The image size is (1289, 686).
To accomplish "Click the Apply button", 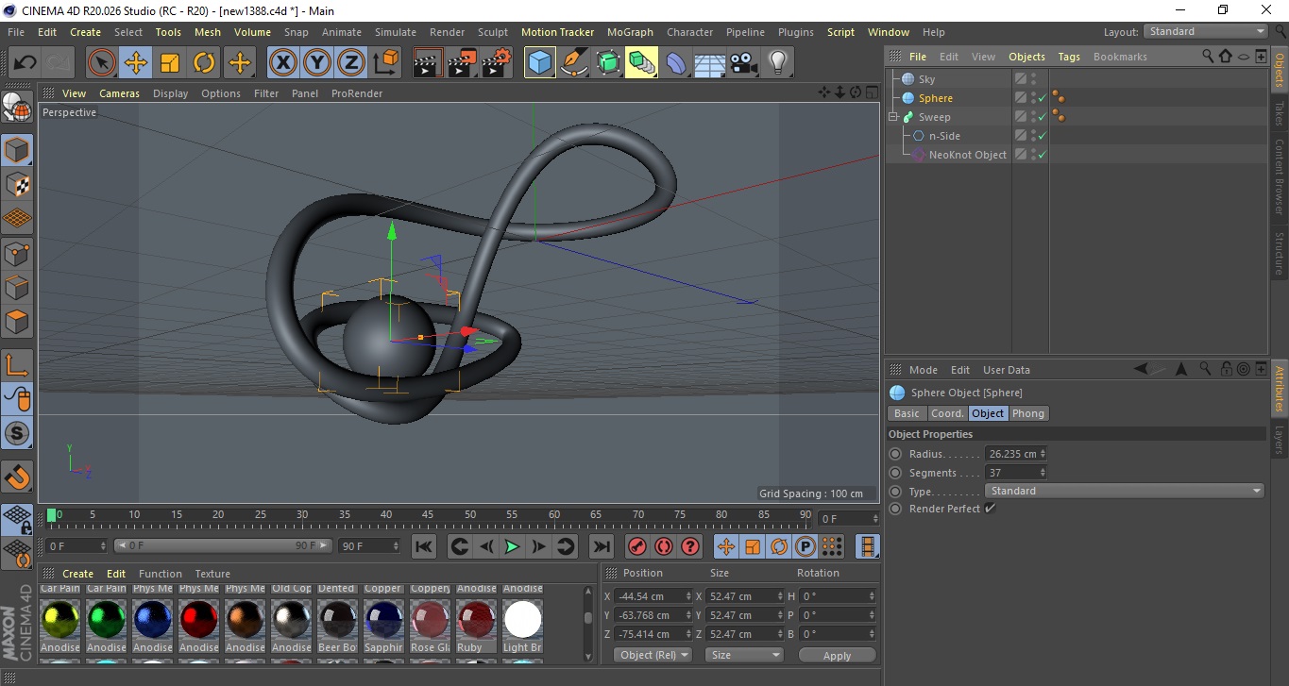I will (837, 655).
